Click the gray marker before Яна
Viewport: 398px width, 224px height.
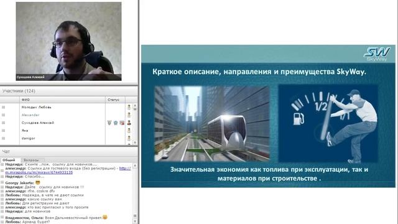click(x=4, y=131)
